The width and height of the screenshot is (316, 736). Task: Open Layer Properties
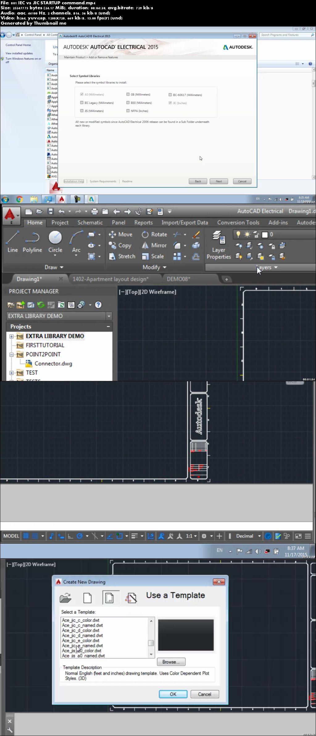coord(218,245)
